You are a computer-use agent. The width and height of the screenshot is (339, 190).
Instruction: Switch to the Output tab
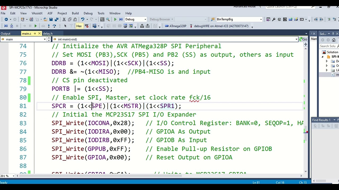(x=6, y=34)
